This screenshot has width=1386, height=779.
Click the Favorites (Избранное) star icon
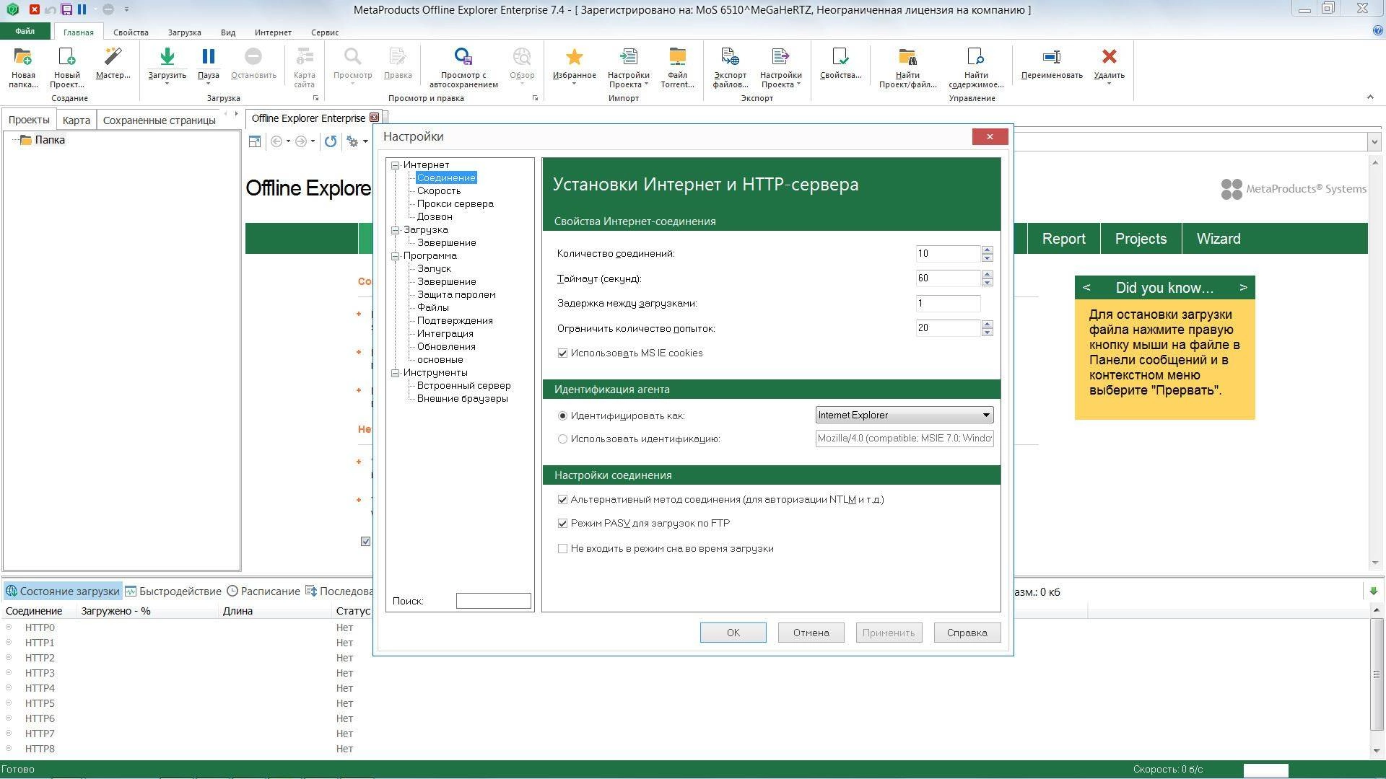pos(575,57)
